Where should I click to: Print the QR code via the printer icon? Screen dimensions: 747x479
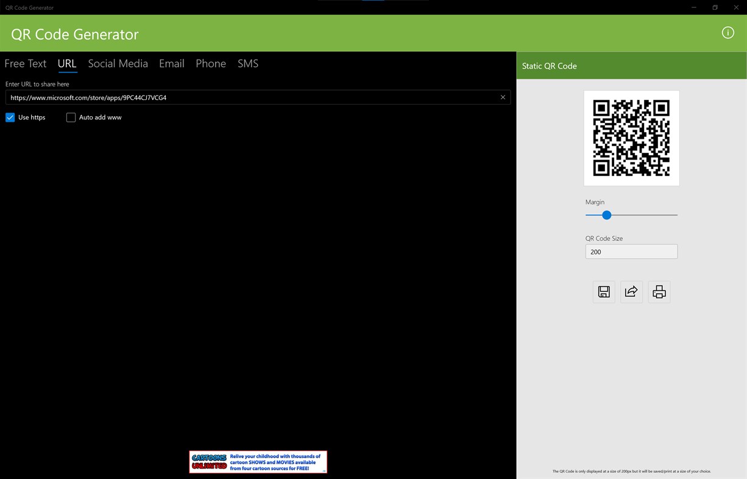(659, 292)
